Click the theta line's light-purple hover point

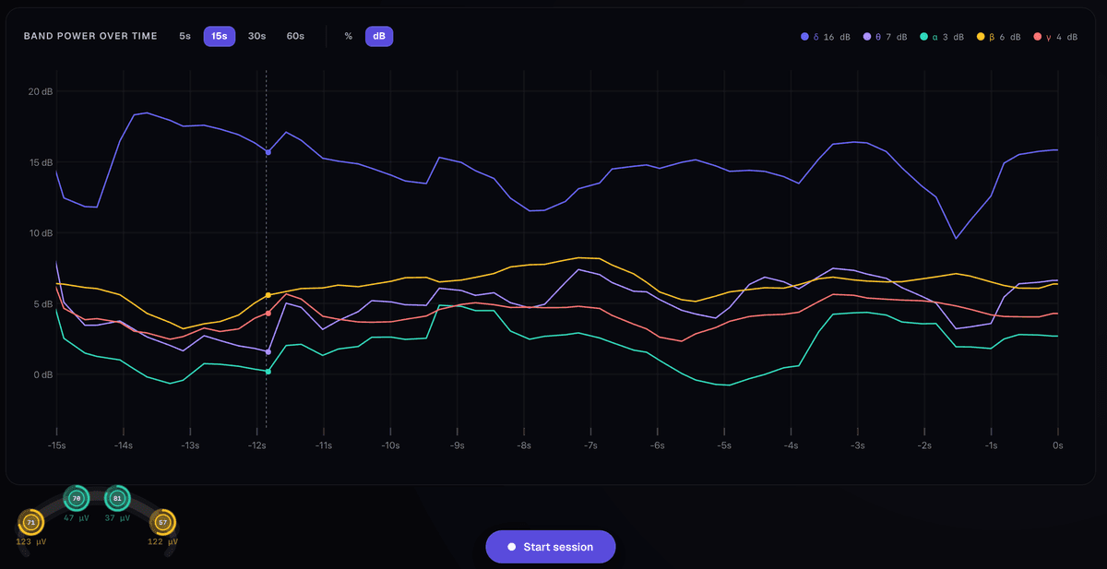click(x=268, y=351)
